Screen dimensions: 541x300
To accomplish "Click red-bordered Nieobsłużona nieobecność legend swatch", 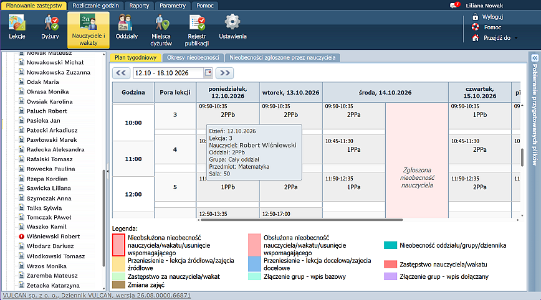I will tap(118, 245).
